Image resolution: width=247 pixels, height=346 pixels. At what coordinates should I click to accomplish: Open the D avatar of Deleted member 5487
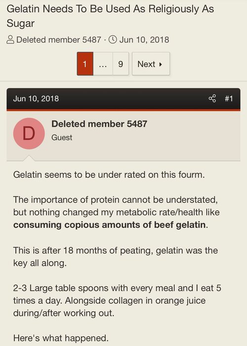click(x=29, y=133)
